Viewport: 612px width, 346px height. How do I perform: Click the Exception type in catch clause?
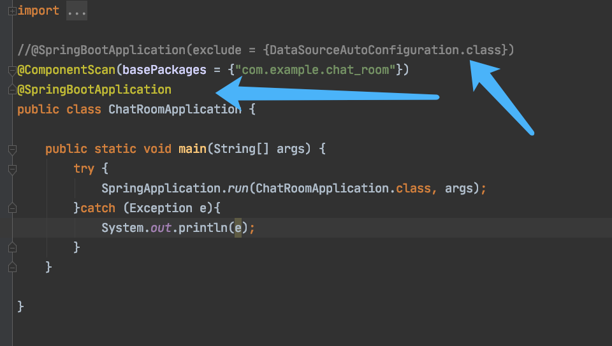tap(161, 209)
